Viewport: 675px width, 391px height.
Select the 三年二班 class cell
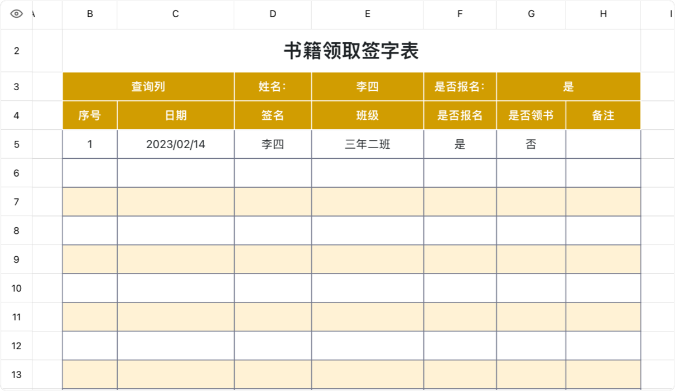tap(368, 144)
